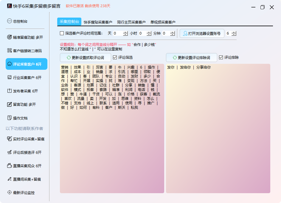Open 行业采集客户 chart icon
The image size is (281, 203).
[x=10, y=78]
